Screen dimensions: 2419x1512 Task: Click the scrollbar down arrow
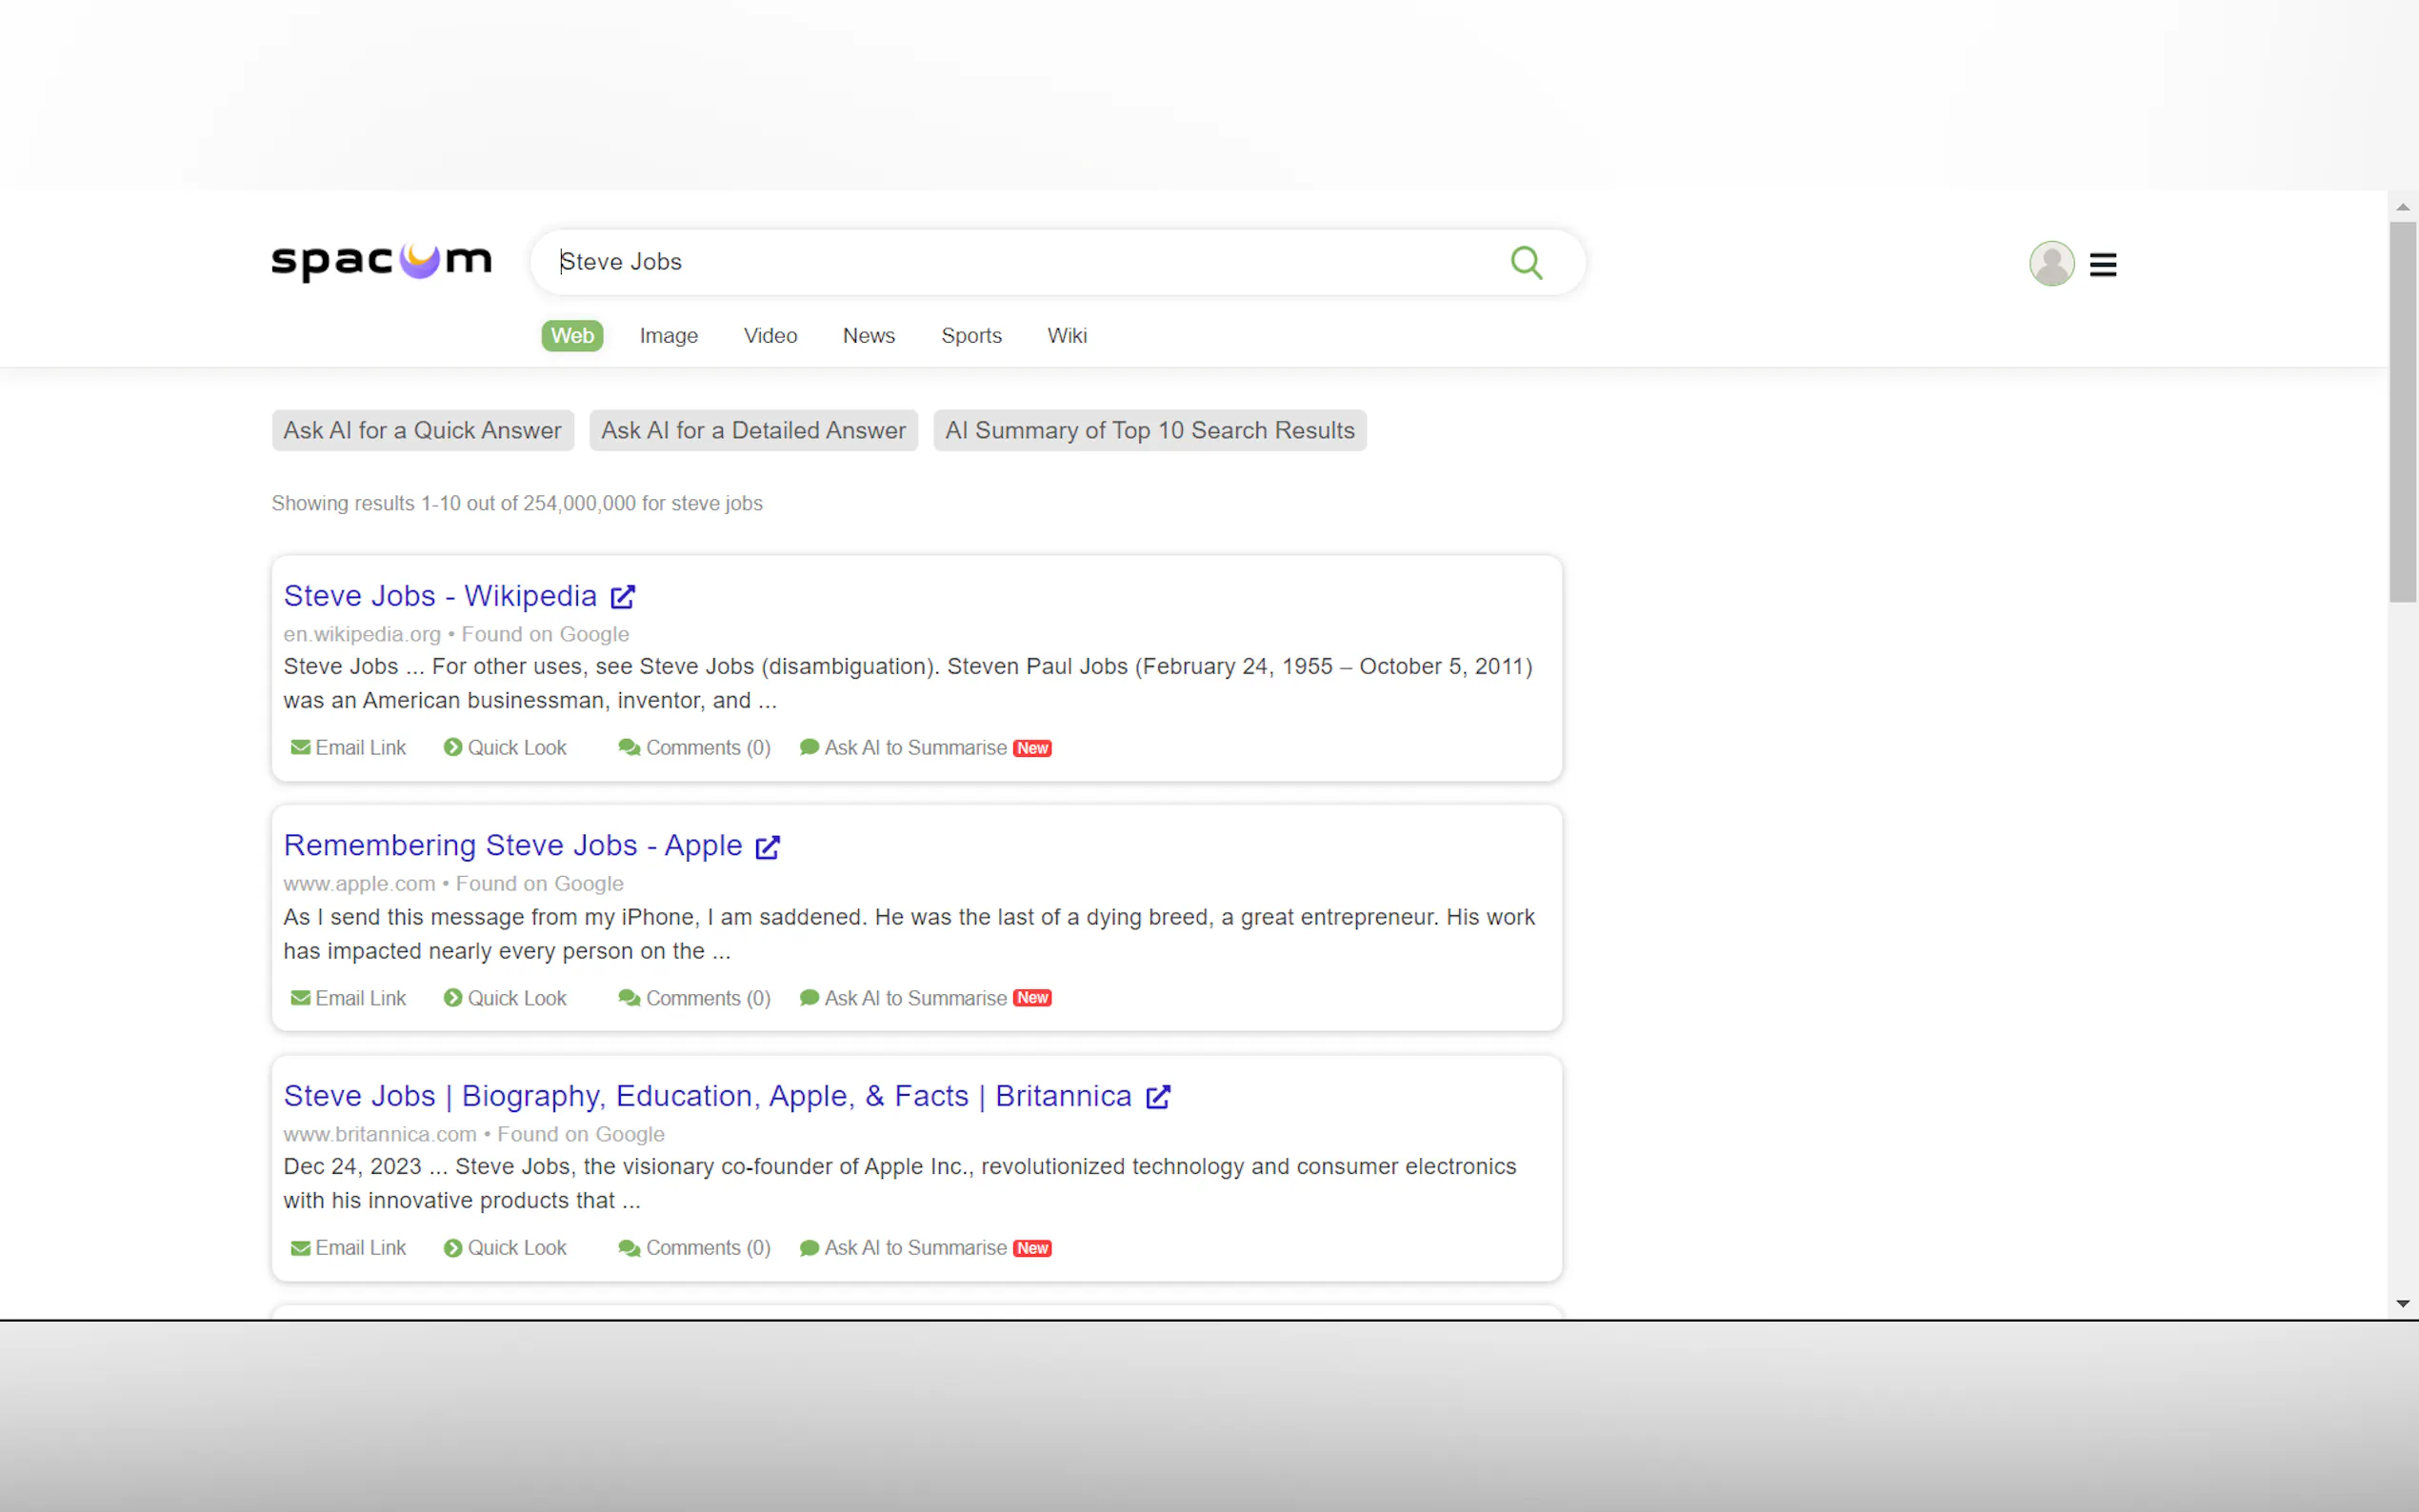[x=2402, y=1304]
